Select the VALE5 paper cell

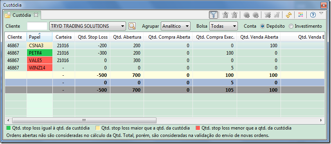(40, 60)
